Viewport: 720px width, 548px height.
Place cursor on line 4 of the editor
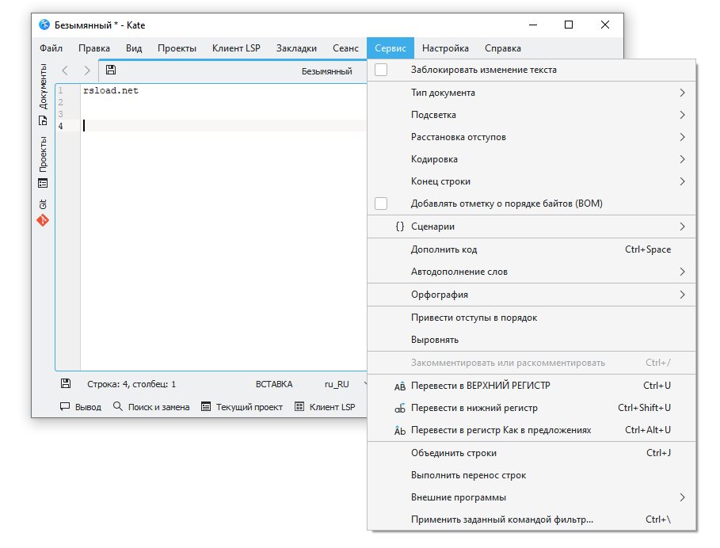[x=224, y=126]
